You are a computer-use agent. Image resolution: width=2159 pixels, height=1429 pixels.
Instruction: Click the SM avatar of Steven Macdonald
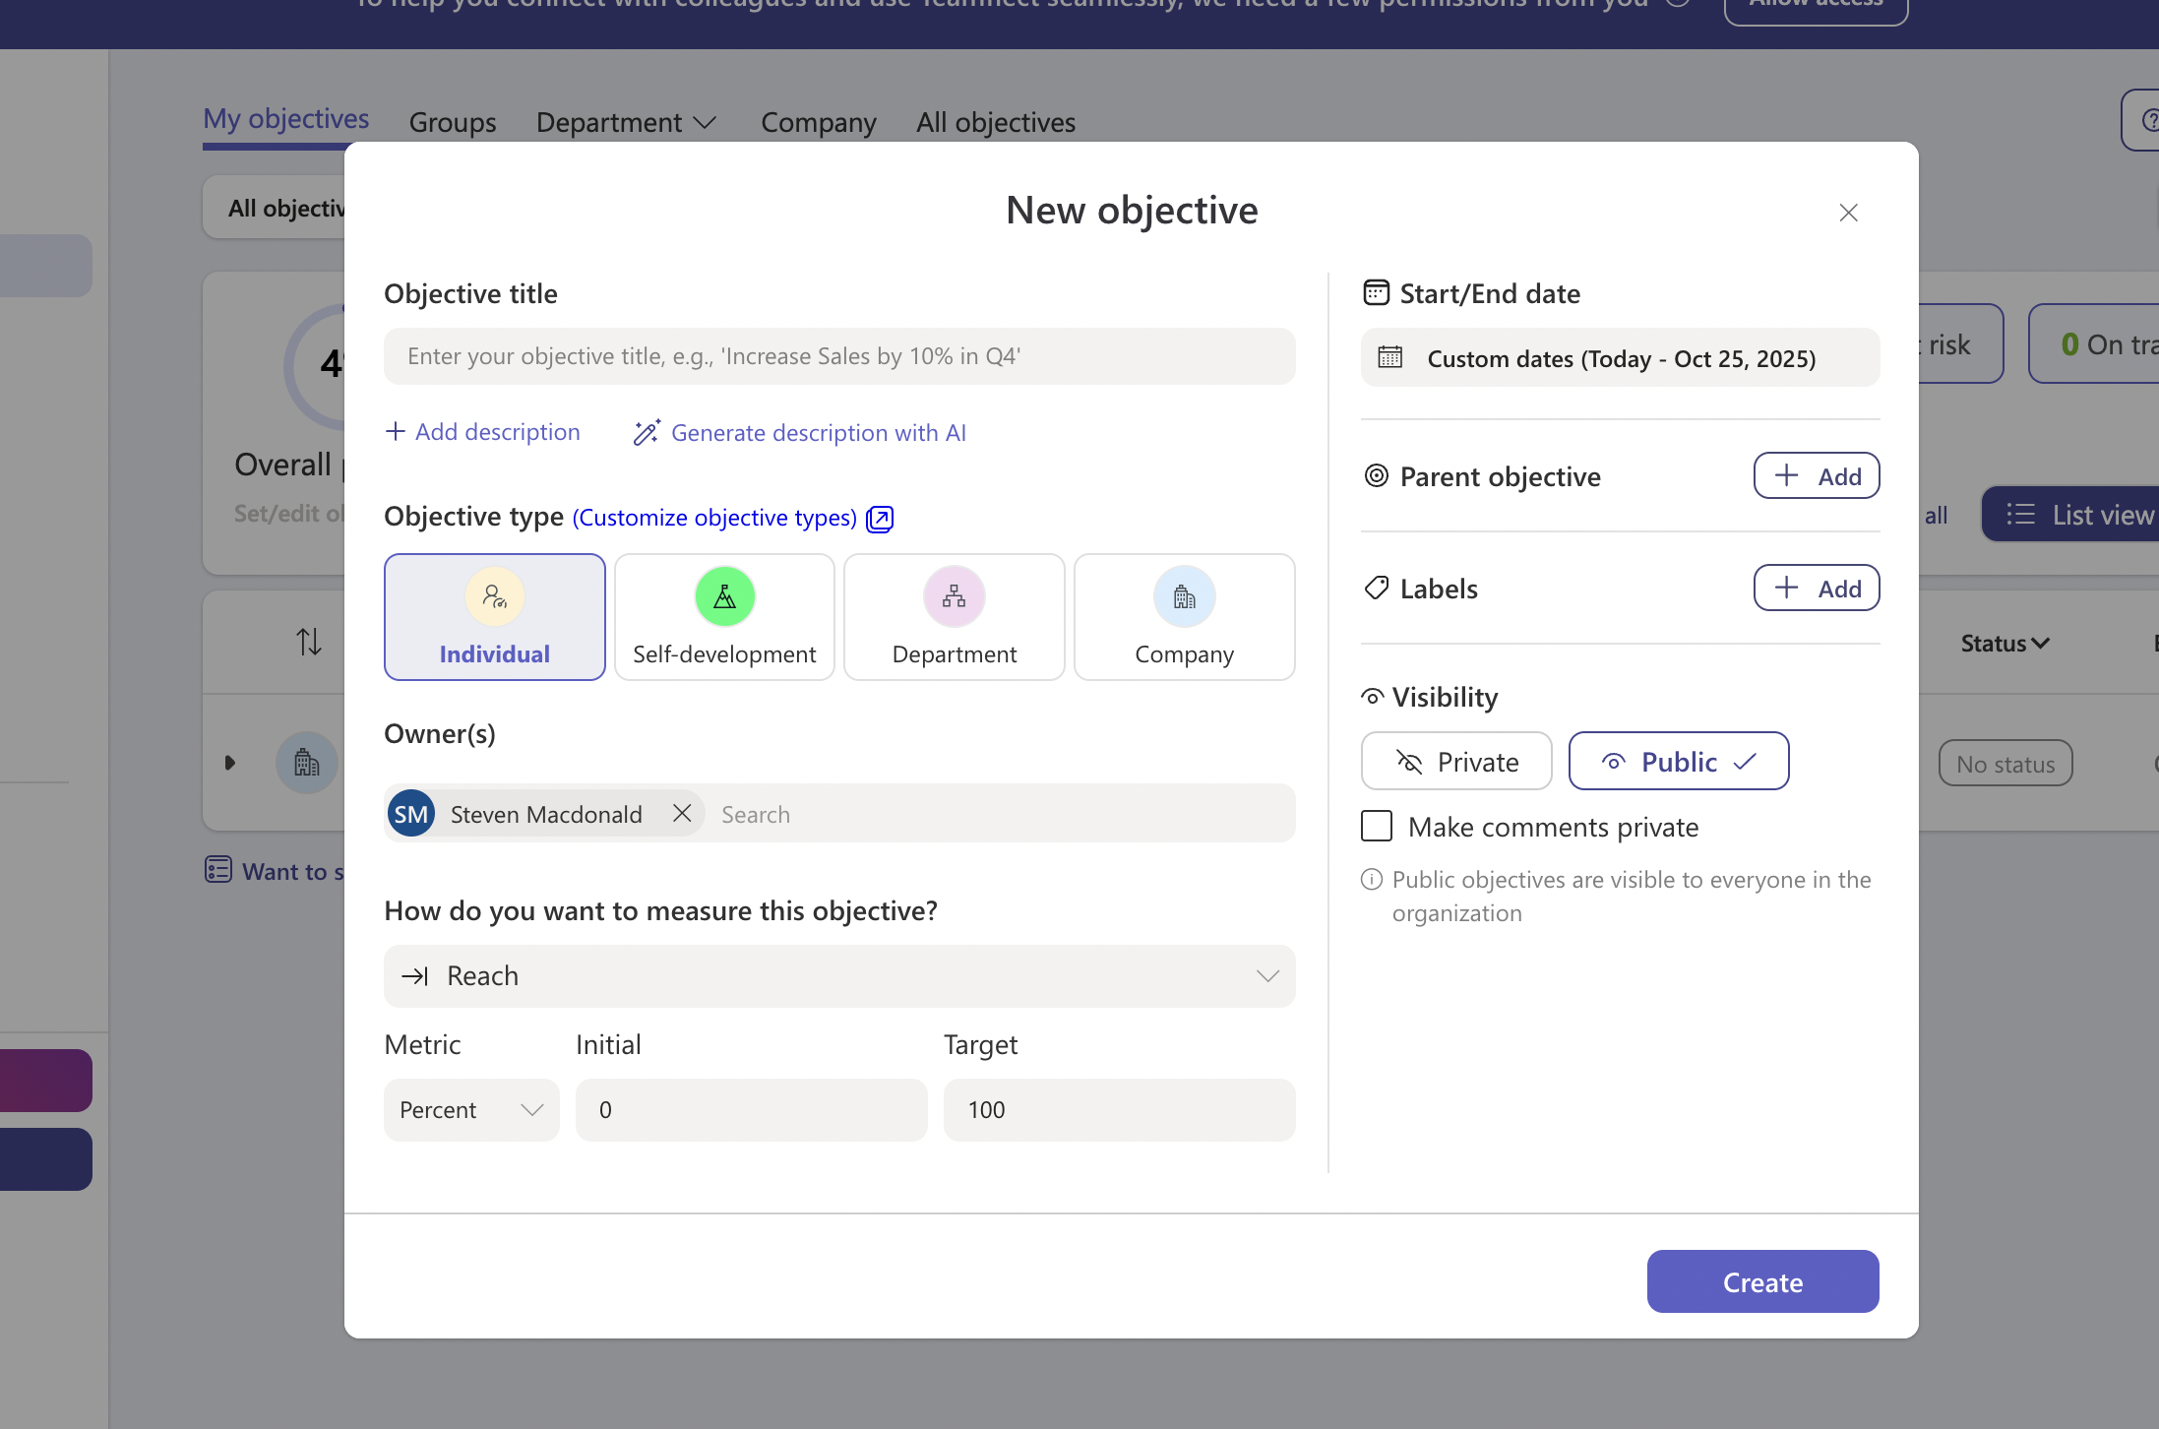coord(411,814)
